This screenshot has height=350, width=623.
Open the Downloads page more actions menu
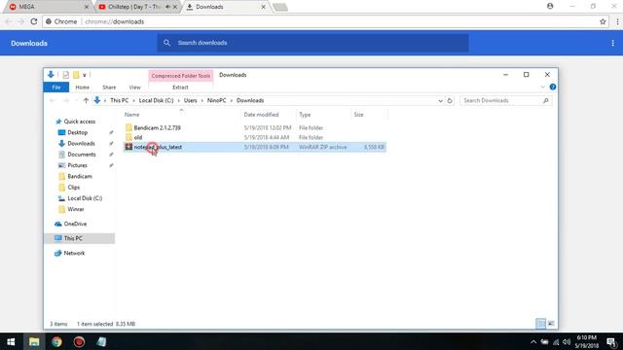612,43
